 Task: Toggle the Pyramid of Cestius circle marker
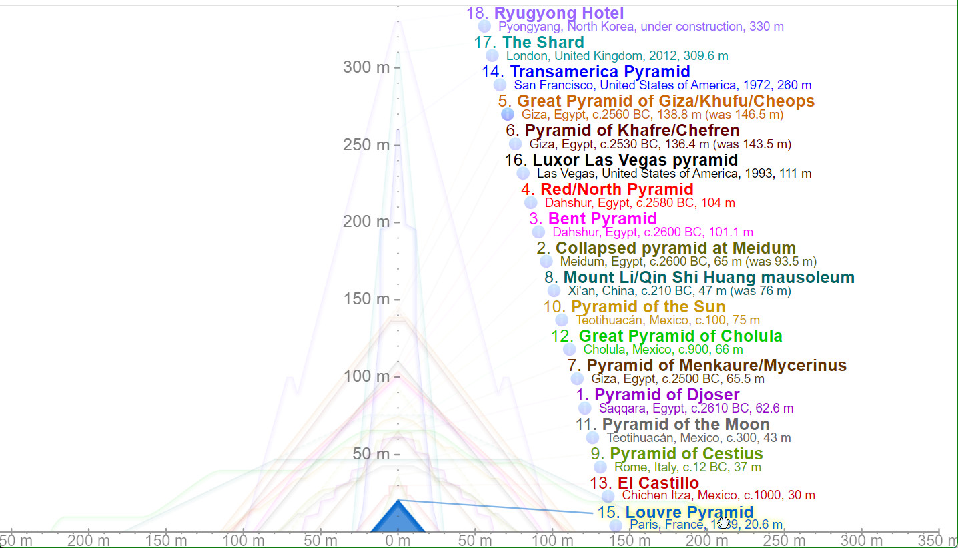click(x=600, y=467)
